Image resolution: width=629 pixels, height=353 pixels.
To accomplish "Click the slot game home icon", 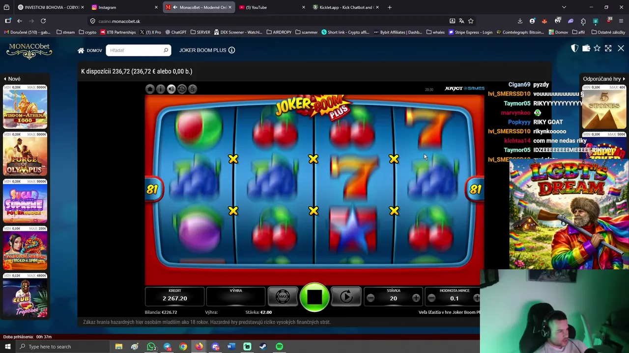I will (150, 89).
